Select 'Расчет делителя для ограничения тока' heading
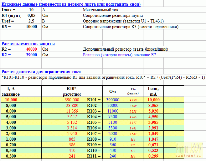The width and height of the screenshot is (206, 161). tap(41, 72)
